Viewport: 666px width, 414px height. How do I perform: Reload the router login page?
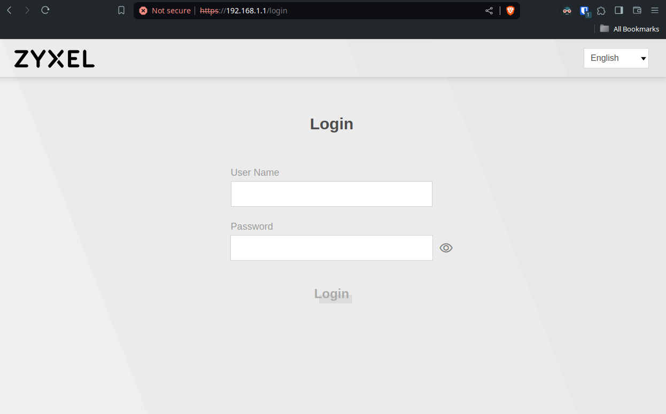click(x=45, y=11)
